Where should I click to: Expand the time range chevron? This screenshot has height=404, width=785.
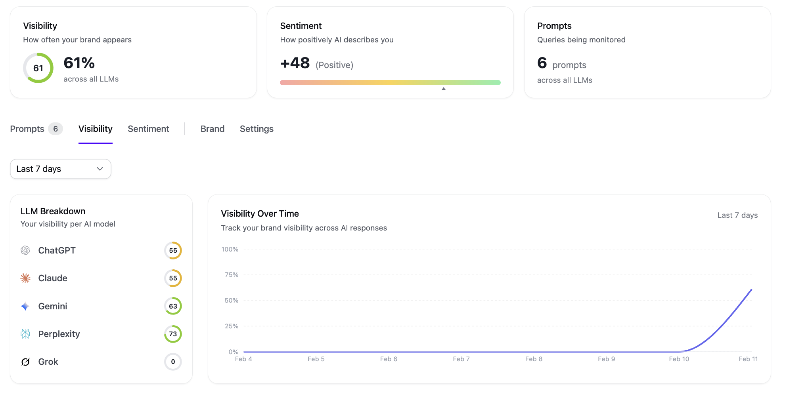click(x=100, y=169)
